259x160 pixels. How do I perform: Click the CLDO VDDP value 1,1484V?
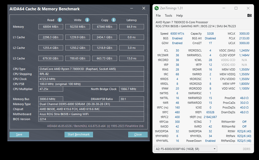(244, 55)
